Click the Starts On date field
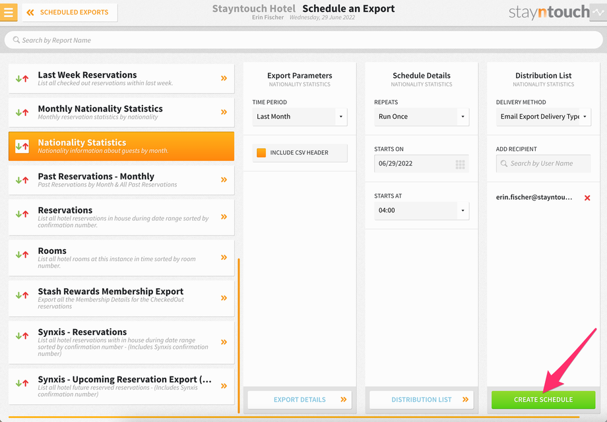607x422 pixels. 422,164
